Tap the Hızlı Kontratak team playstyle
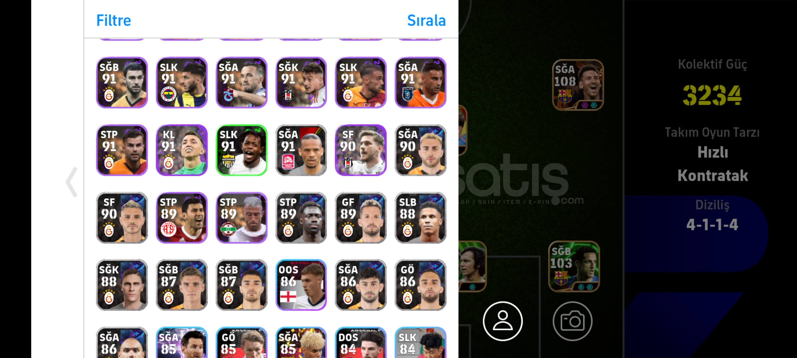The image size is (797, 358). 713,164
